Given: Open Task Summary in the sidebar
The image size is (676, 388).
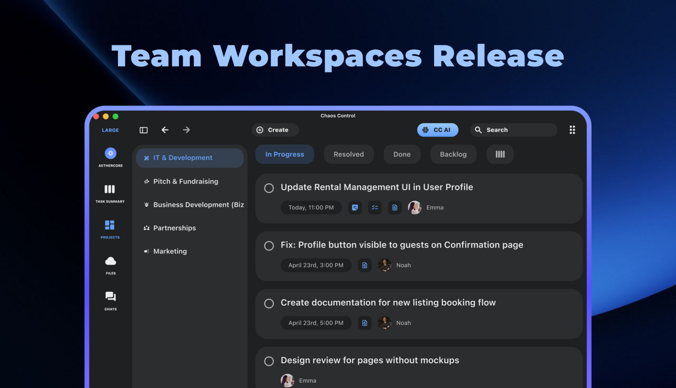Looking at the screenshot, I should (110, 193).
